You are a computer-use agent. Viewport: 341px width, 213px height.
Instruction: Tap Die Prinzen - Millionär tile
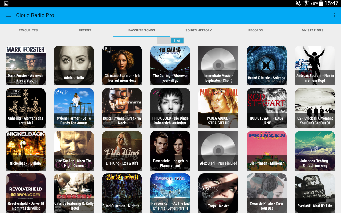click(267, 151)
